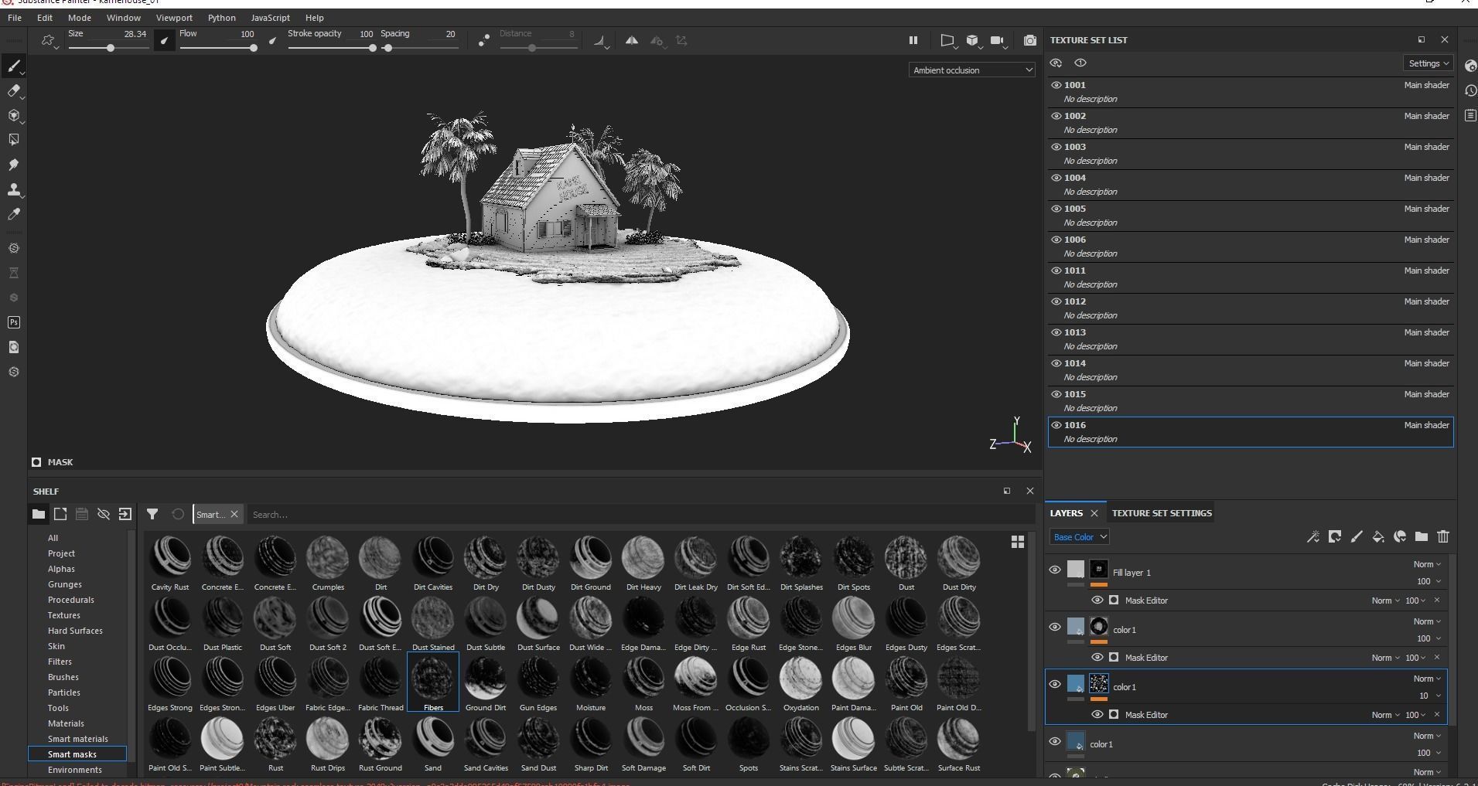Select the Paint brush tool

(14, 66)
